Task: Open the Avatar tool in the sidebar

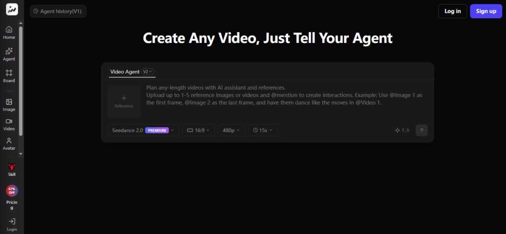Action: [9, 144]
